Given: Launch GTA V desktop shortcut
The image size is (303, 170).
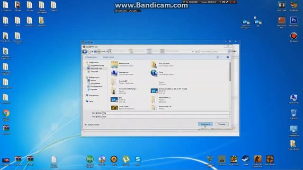Looking at the screenshot, I should [x=210, y=161].
